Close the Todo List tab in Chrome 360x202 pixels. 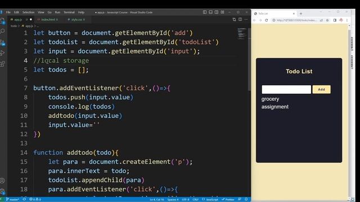pos(294,13)
